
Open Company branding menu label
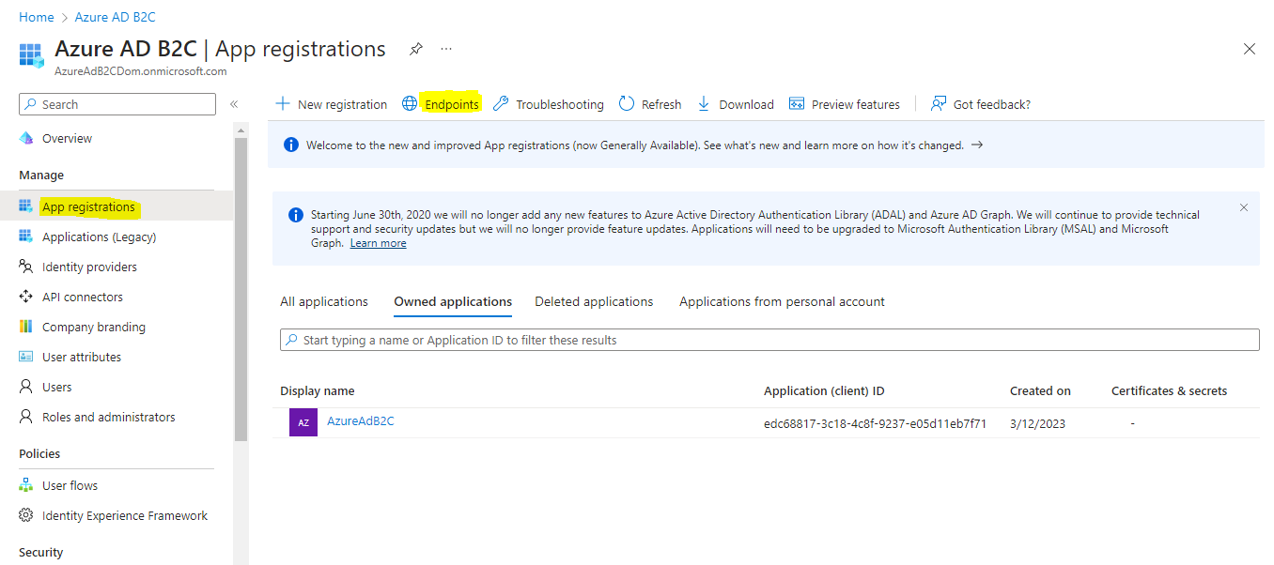[94, 327]
